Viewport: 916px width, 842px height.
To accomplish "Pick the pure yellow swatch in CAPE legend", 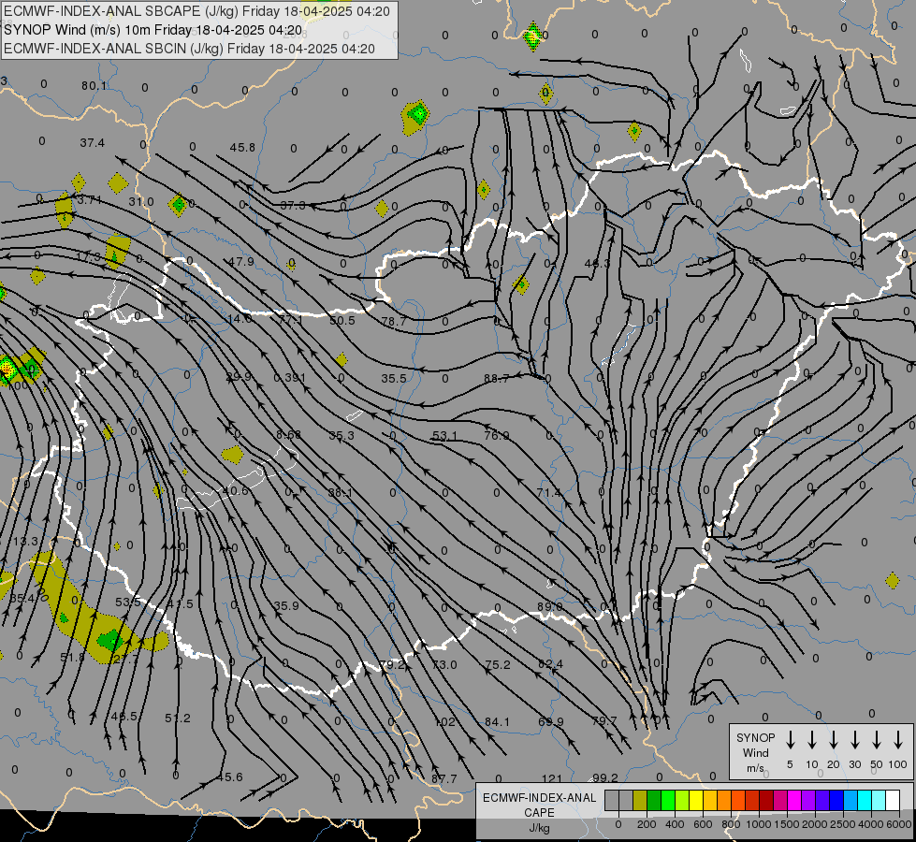I will (x=696, y=801).
